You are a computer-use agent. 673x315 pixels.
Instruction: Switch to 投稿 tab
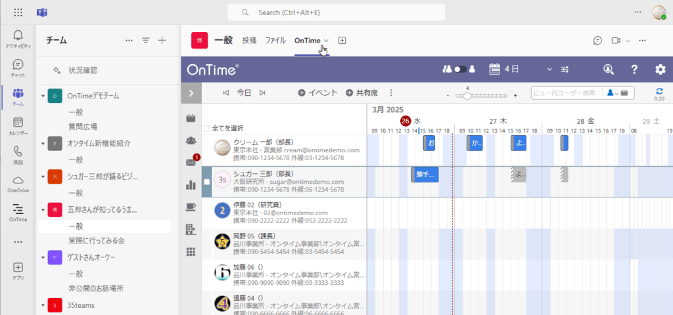point(249,40)
